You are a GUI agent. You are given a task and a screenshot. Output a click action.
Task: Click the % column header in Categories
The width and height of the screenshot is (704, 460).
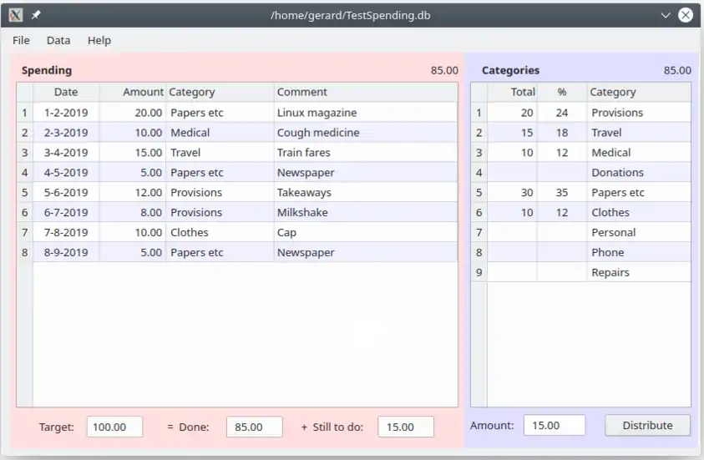pyautogui.click(x=562, y=92)
